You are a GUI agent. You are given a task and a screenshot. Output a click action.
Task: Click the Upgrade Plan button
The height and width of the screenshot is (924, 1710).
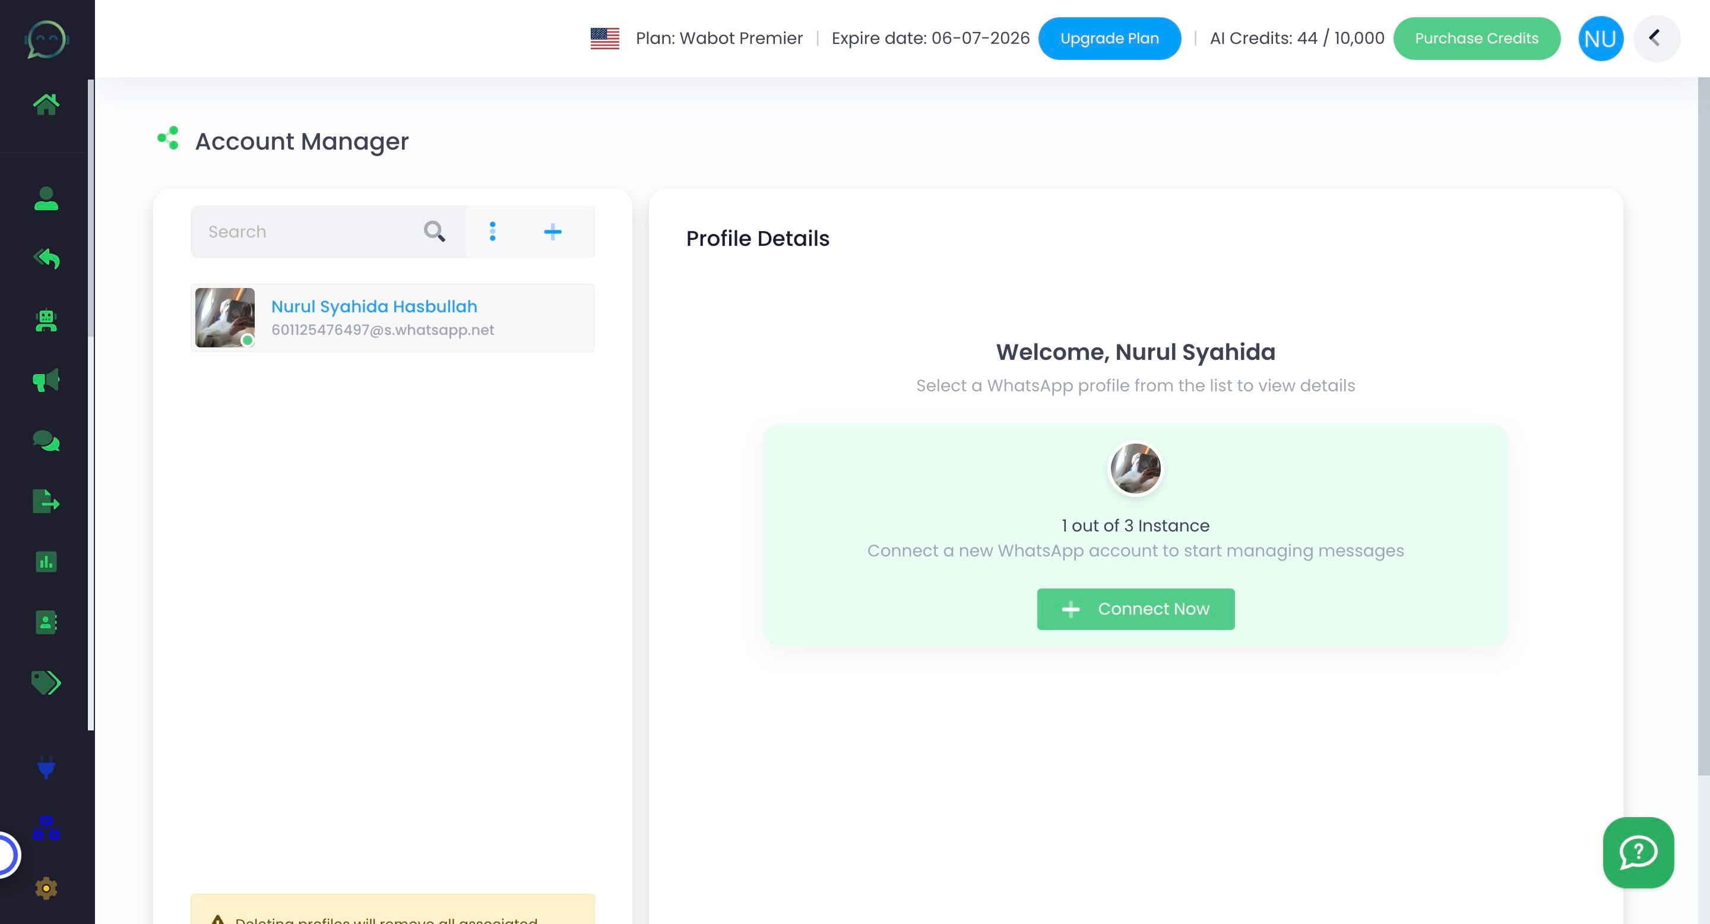(1109, 39)
